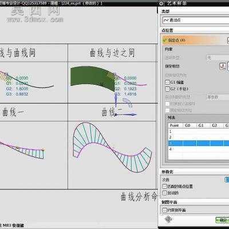Click the G2 value 0.1923 label
The height and width of the screenshot is (229, 229).
pyautogui.click(x=130, y=89)
